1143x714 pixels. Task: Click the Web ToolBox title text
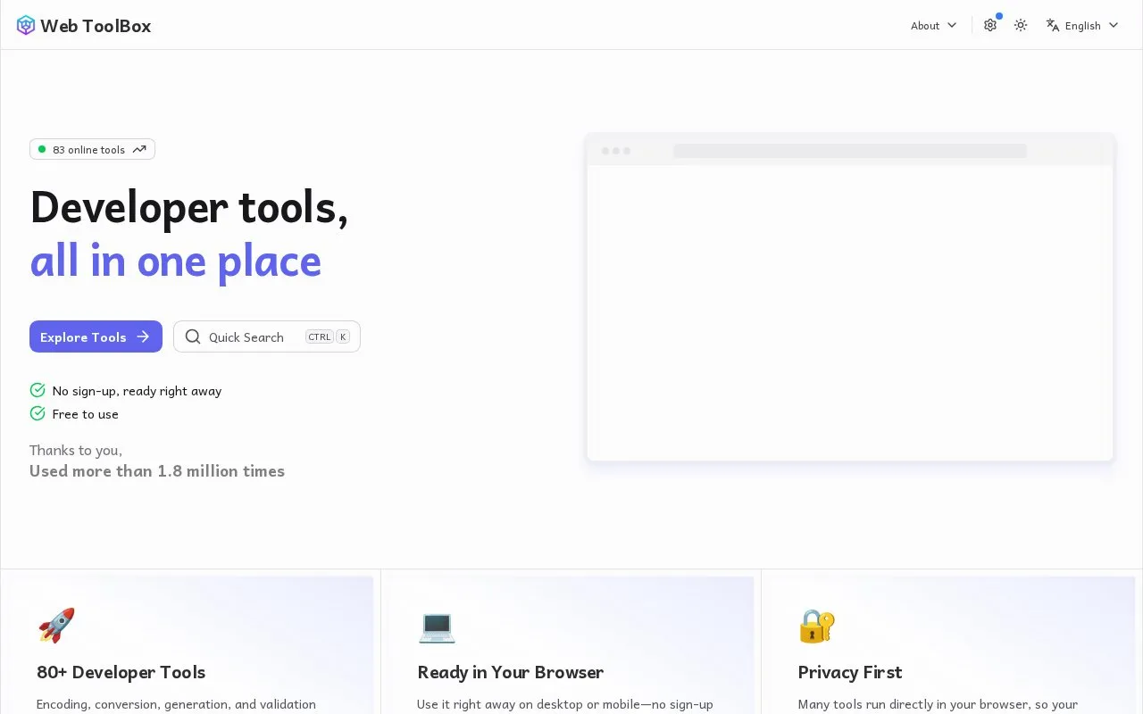(x=96, y=26)
